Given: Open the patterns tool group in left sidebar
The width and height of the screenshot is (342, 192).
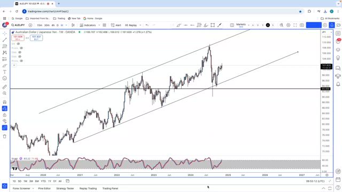Looking at the screenshot, I should pyautogui.click(x=5, y=53).
